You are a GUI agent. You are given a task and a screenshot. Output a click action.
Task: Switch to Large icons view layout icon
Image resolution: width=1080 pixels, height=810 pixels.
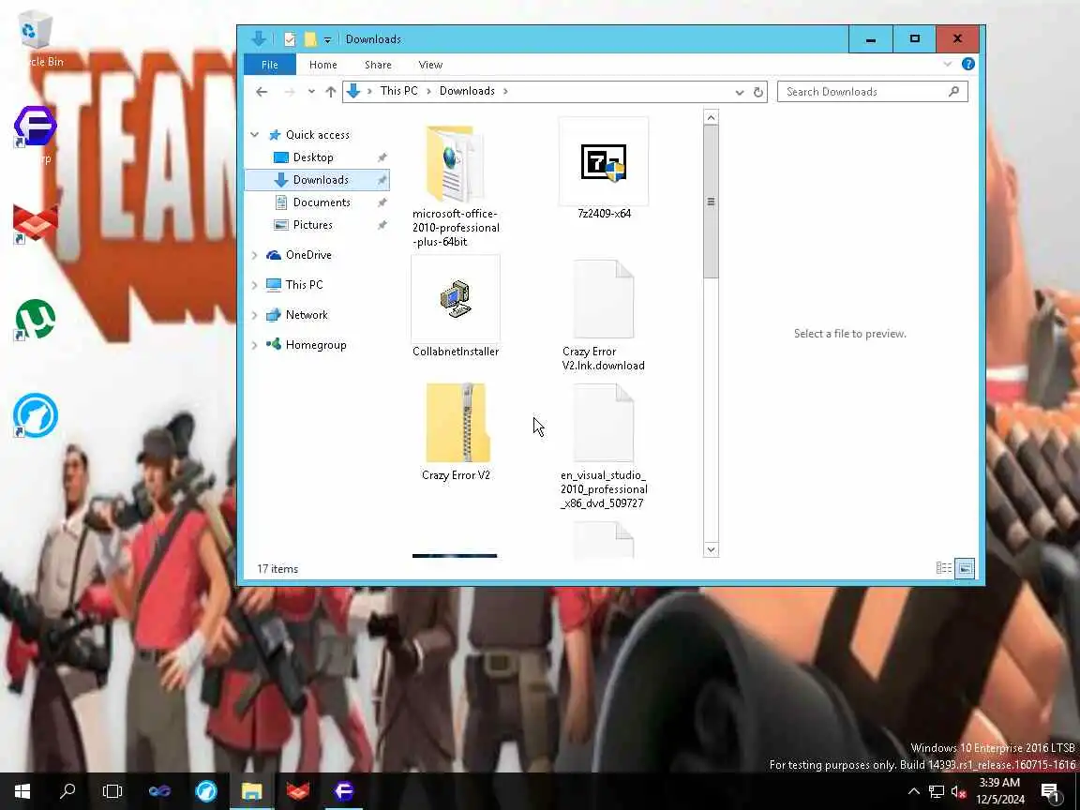pyautogui.click(x=965, y=568)
